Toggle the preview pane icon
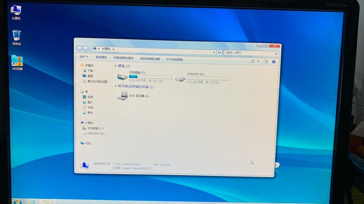The width and height of the screenshot is (364, 204). 266,61
